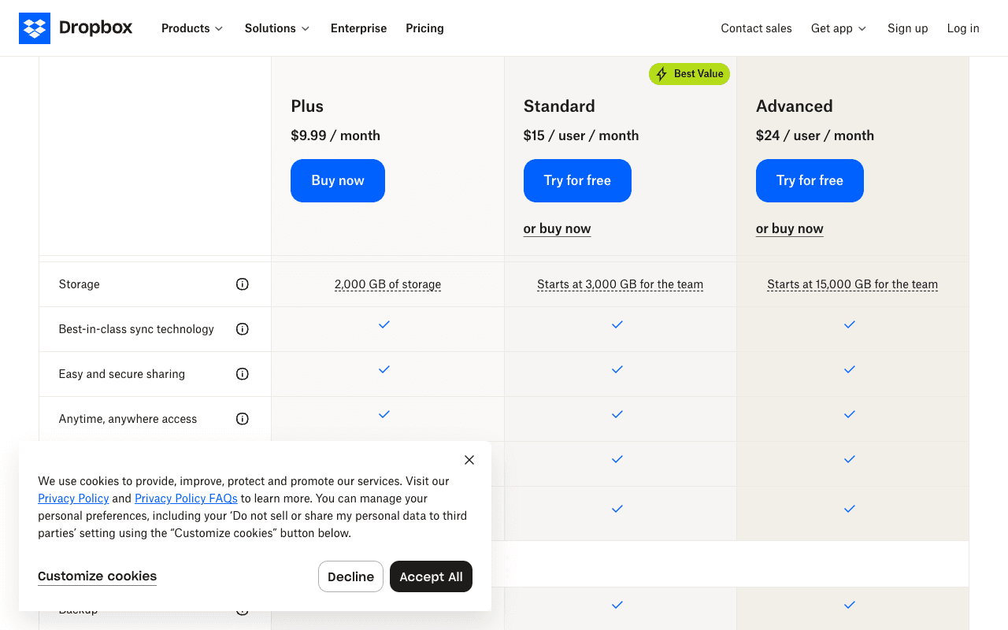
Task: Click the Best Value lightning badge
Action: pyautogui.click(x=689, y=74)
